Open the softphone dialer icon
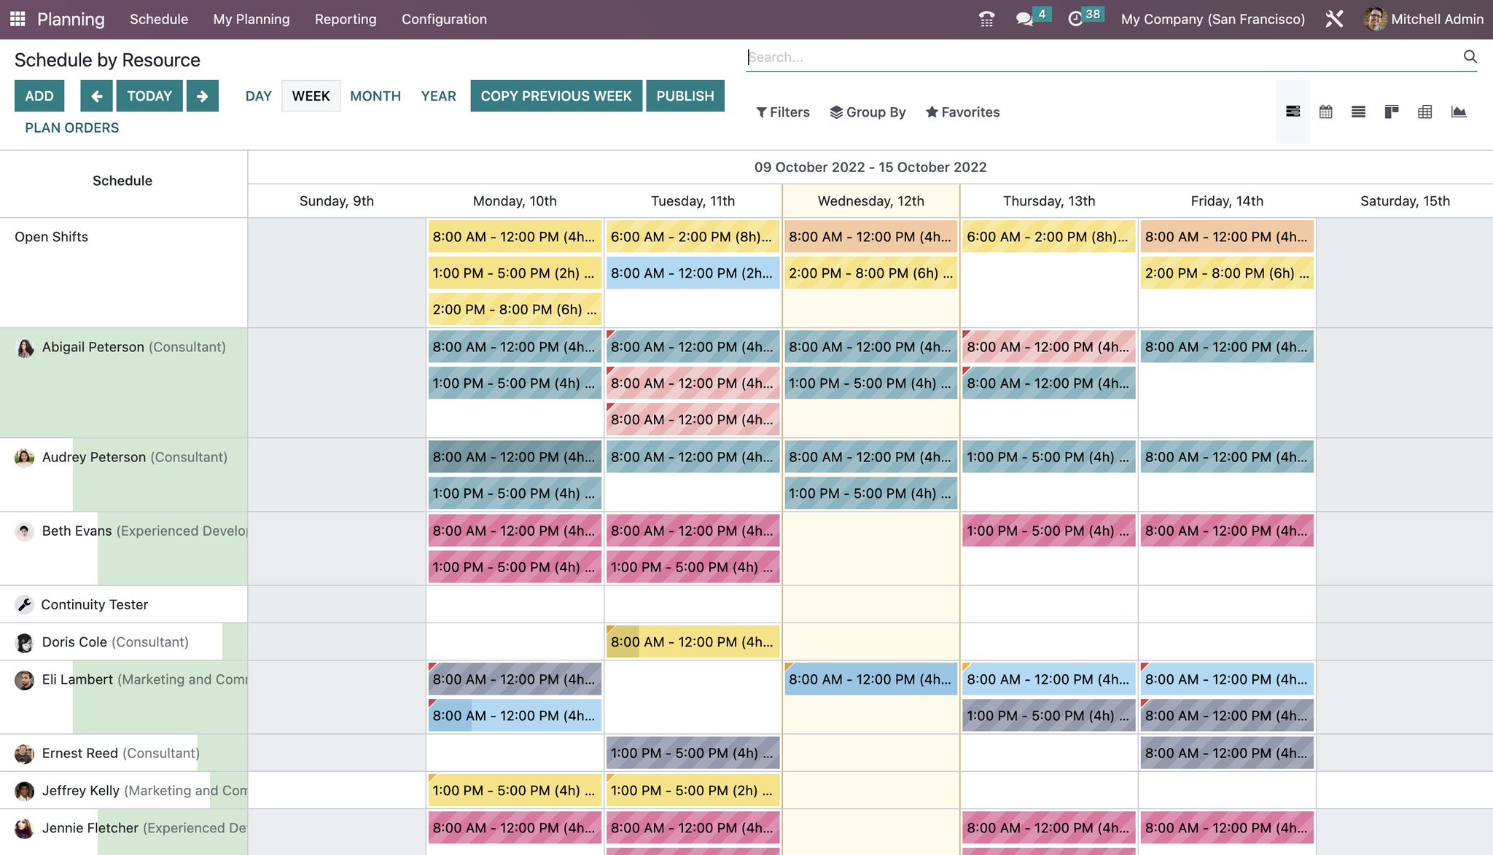Screen dimensions: 1493x855 point(986,18)
